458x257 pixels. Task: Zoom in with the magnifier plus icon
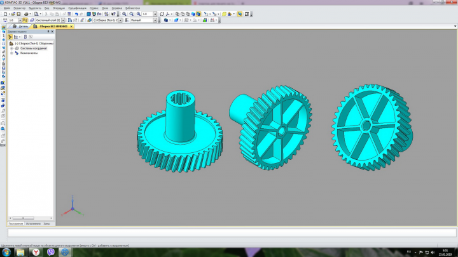coord(124,14)
